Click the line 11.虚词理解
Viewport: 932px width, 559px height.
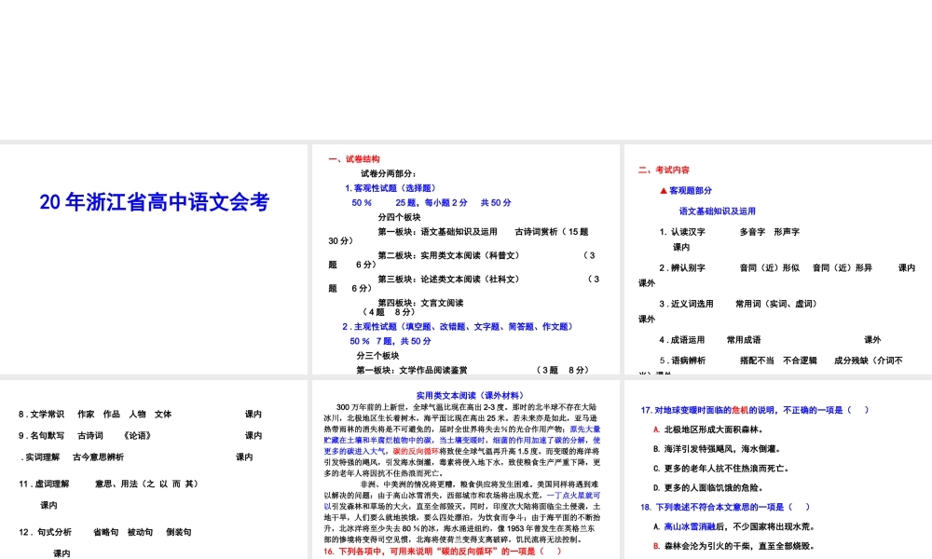(108, 484)
